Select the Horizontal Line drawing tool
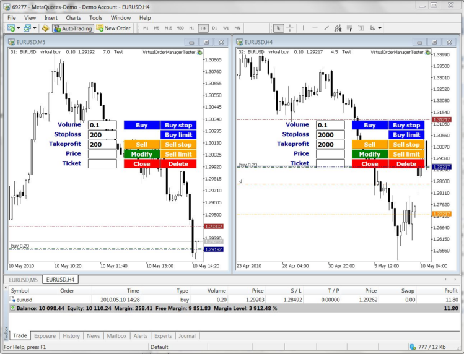Screen dimensions: 464x354 315,28
